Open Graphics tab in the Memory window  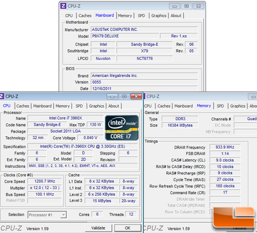click(x=238, y=106)
